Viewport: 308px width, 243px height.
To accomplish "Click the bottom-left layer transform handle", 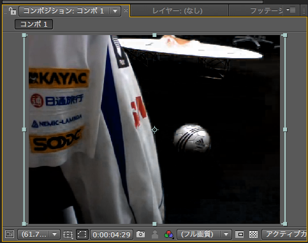I will click(24, 224).
